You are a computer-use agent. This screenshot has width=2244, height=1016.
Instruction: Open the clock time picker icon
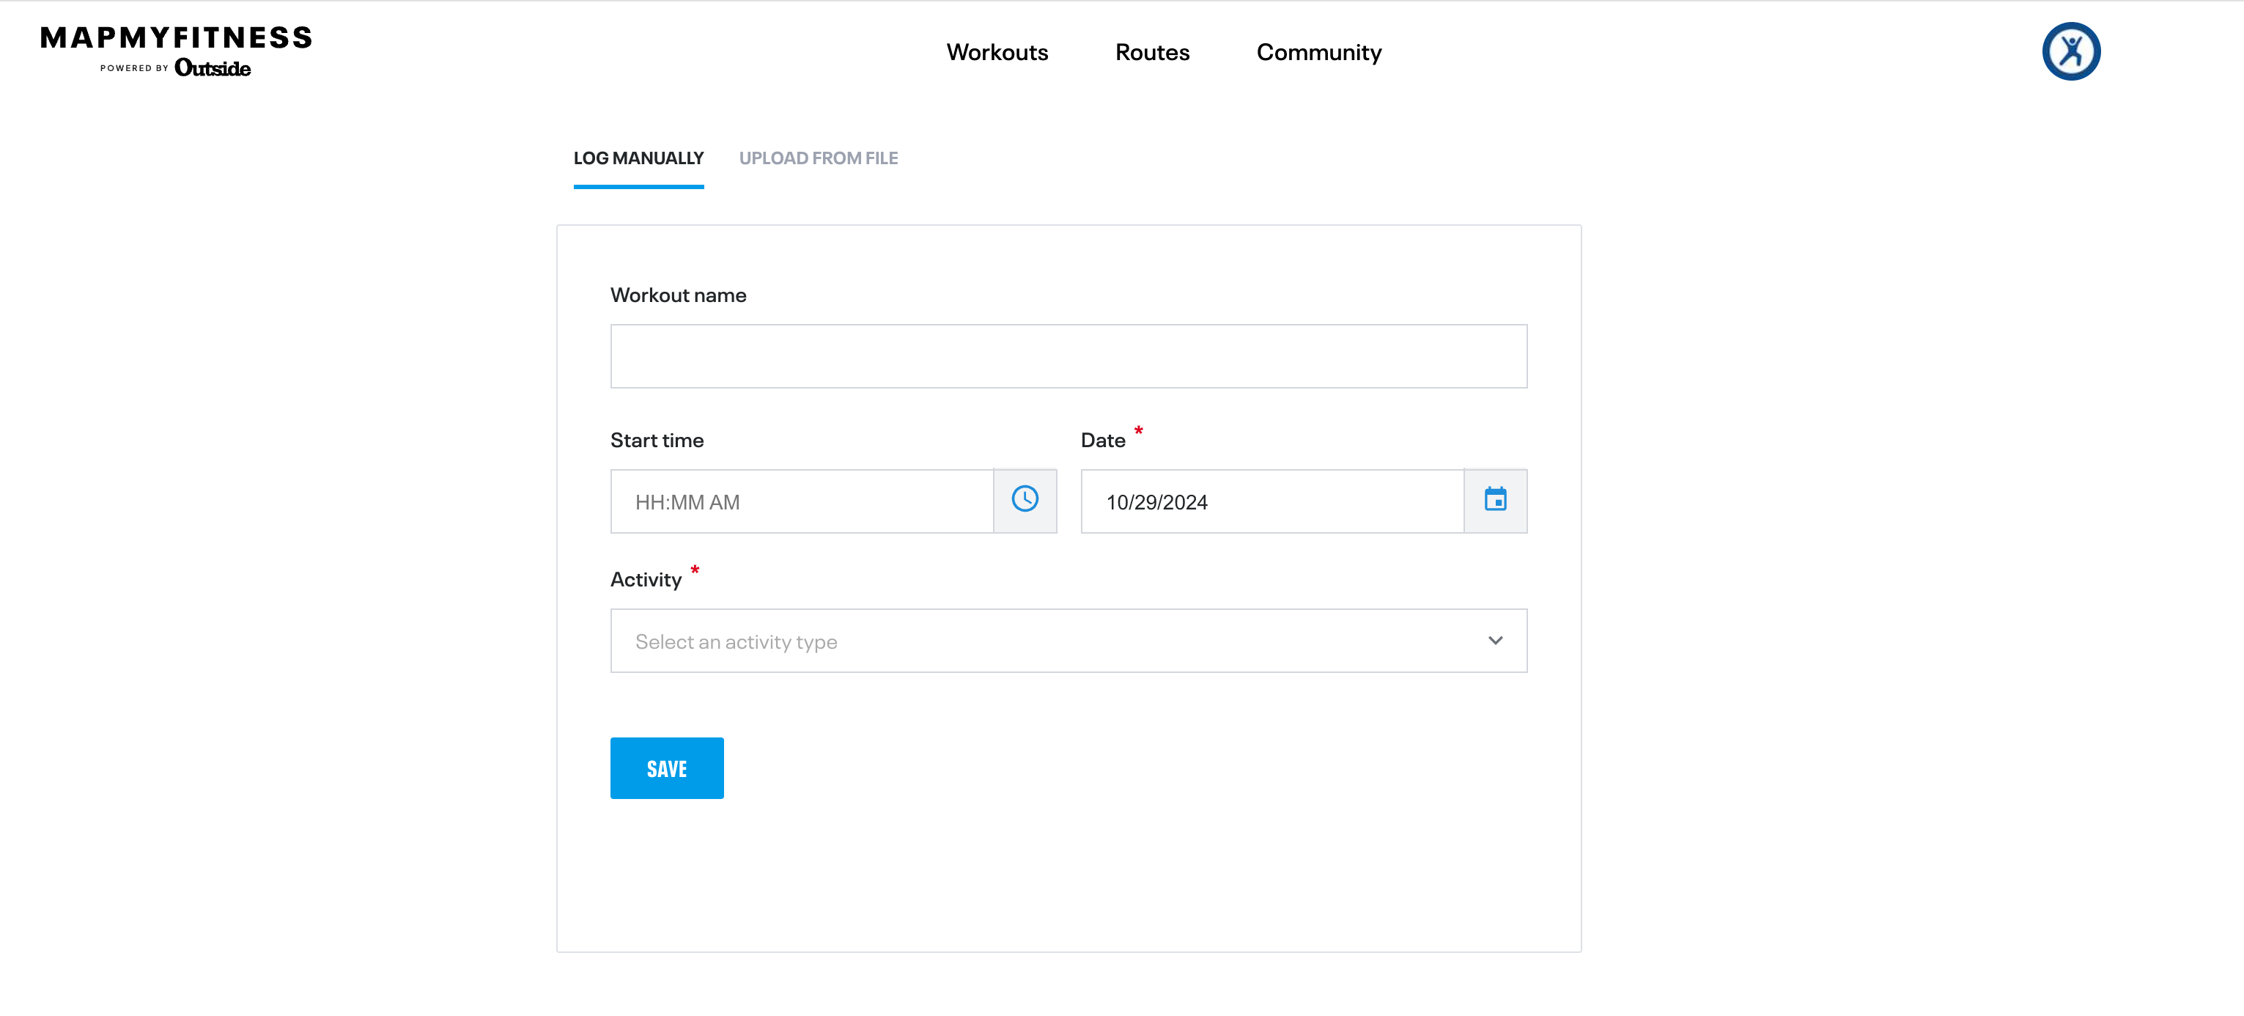1025,500
